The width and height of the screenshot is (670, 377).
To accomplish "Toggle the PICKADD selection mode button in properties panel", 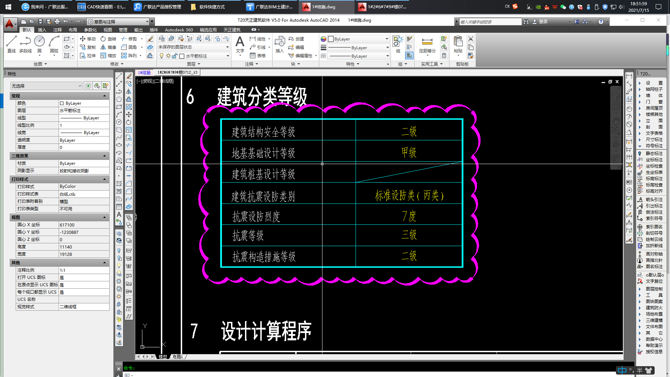I will [88, 86].
